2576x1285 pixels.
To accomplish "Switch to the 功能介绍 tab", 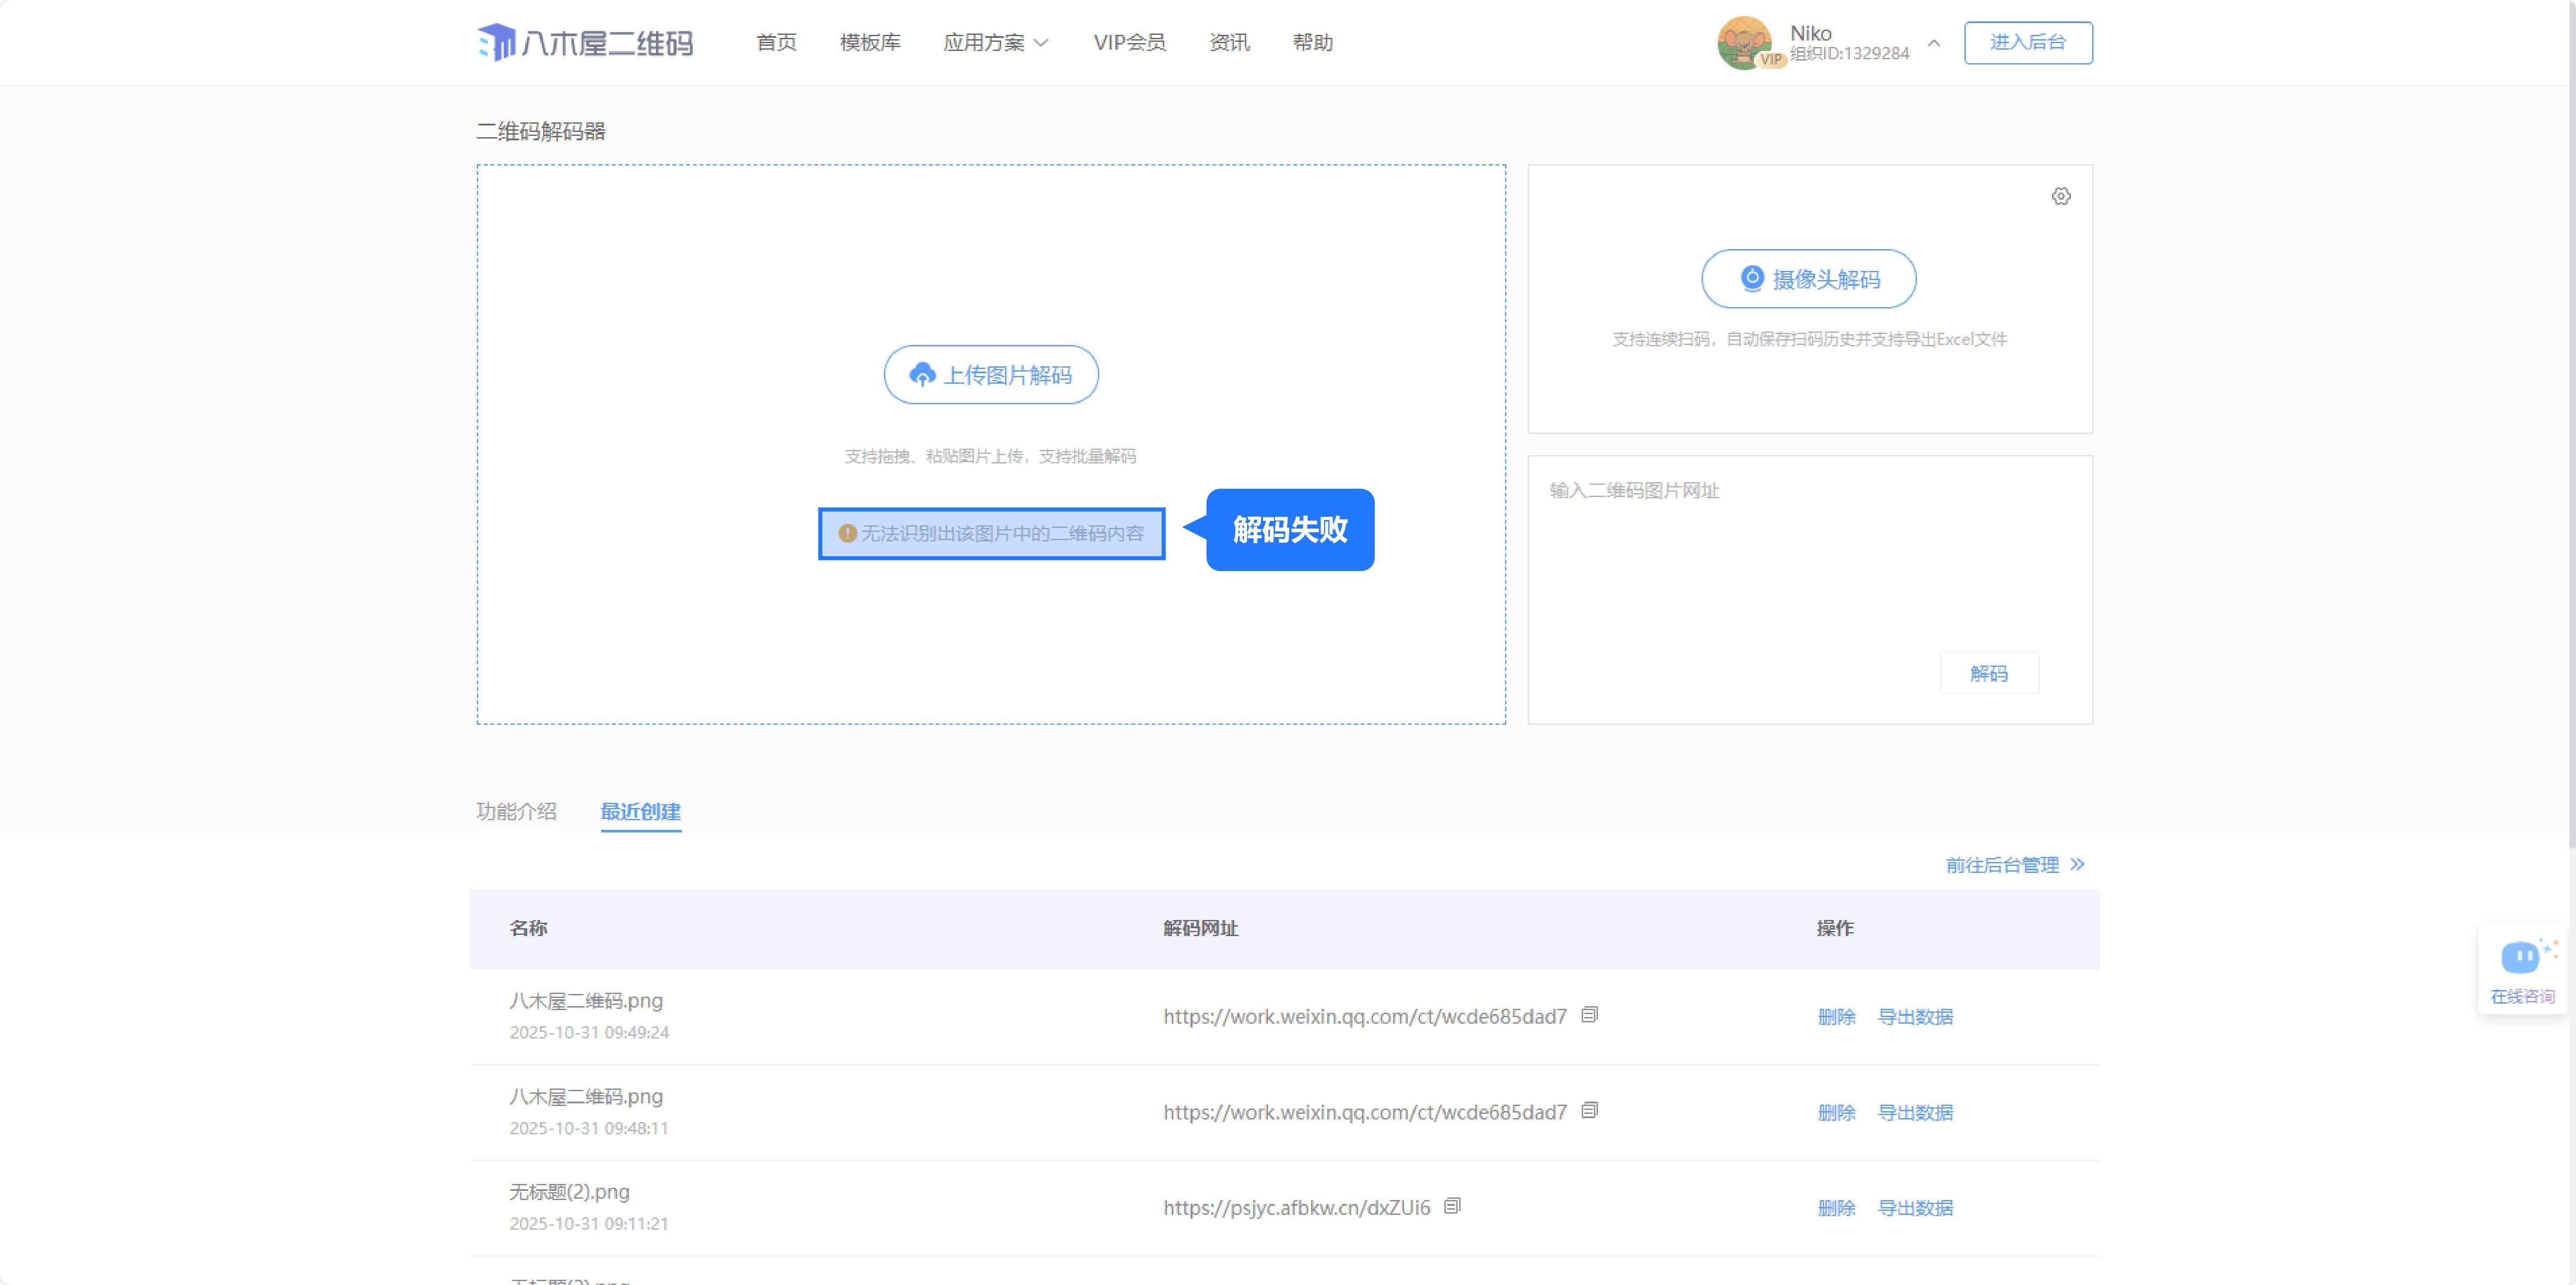I will tap(516, 812).
